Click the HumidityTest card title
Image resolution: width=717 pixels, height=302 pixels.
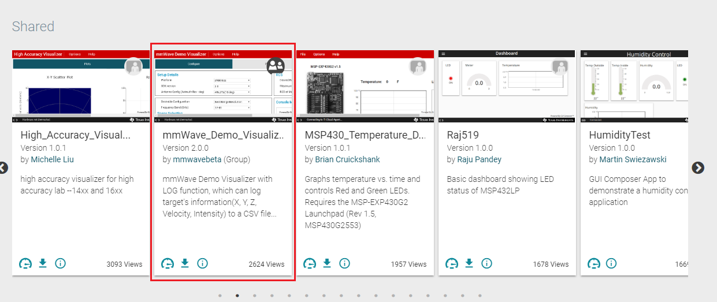tap(619, 135)
